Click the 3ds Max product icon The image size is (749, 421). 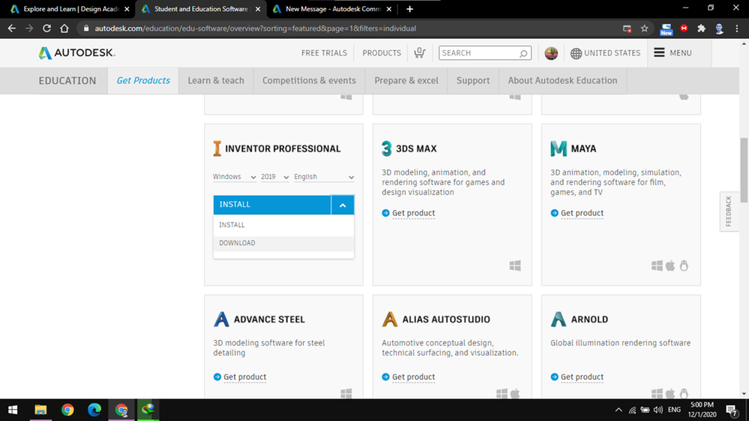[386, 148]
